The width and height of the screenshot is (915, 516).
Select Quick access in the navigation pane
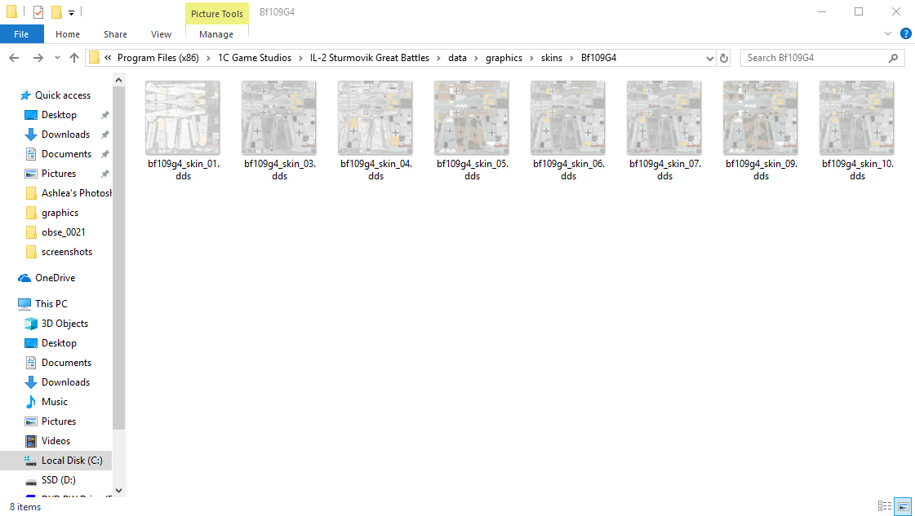62,95
